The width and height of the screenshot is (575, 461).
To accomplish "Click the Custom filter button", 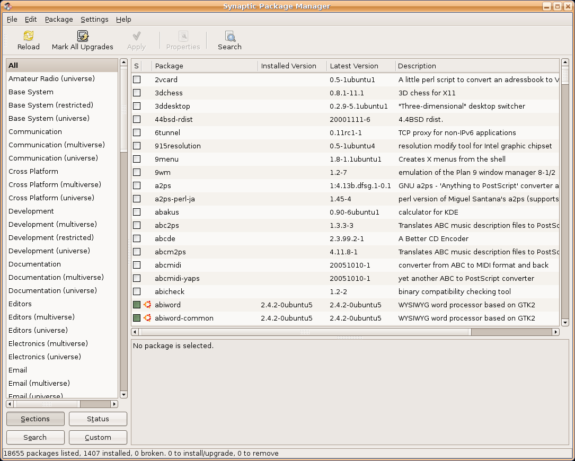I will pyautogui.click(x=98, y=437).
